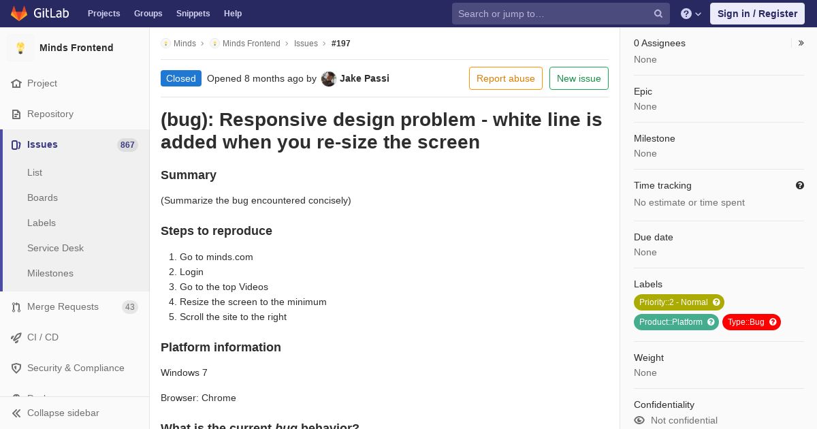This screenshot has height=429, width=817.
Task: Open the Minds Frontend breadcrumb link
Action: [251, 44]
